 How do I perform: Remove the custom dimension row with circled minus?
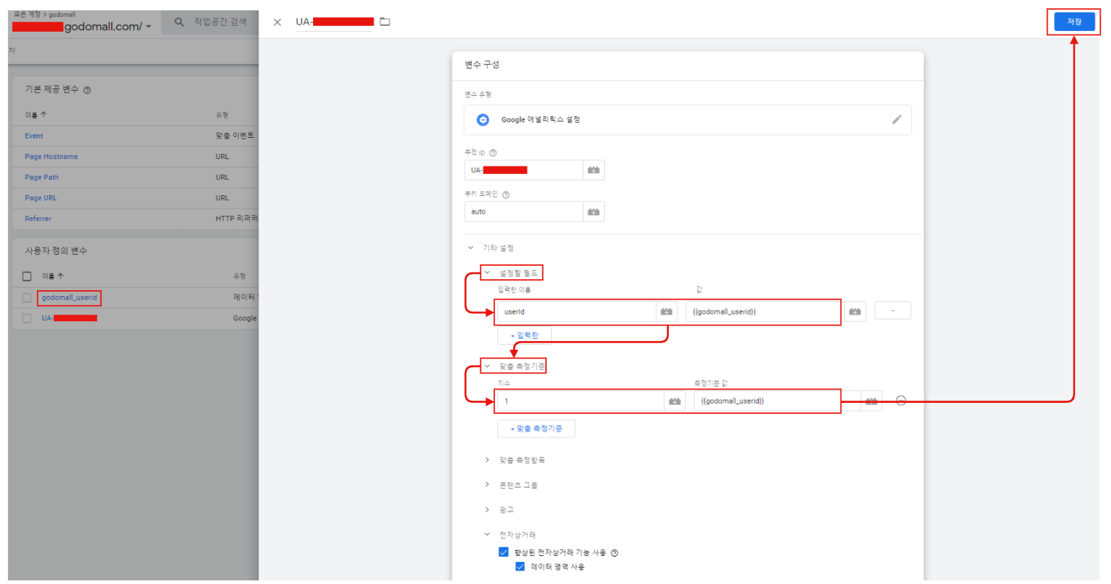tap(900, 401)
